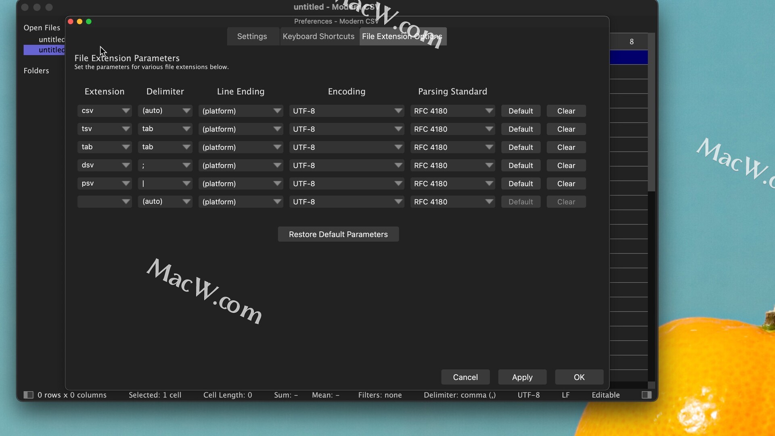Click the vertical scrollbar in main window
The image size is (775, 436).
point(651,112)
